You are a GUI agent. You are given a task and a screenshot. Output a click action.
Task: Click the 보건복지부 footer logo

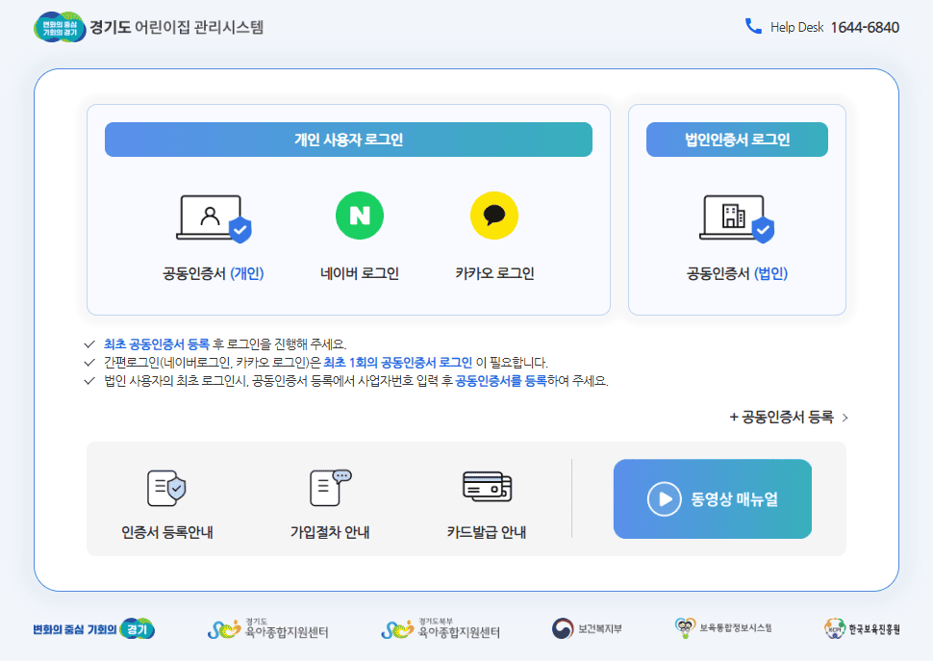(588, 627)
